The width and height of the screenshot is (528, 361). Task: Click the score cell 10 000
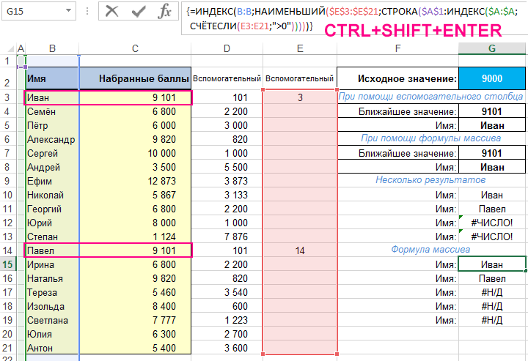click(135, 153)
